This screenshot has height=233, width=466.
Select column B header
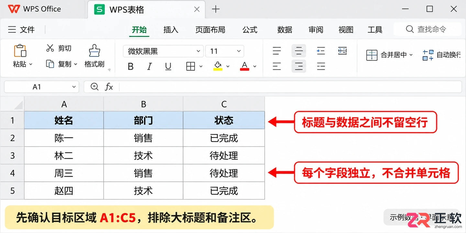pyautogui.click(x=143, y=104)
